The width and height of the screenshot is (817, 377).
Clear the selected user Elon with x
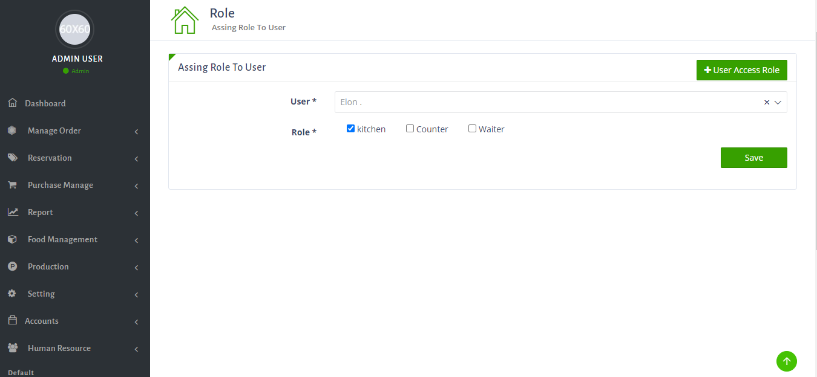click(x=767, y=103)
